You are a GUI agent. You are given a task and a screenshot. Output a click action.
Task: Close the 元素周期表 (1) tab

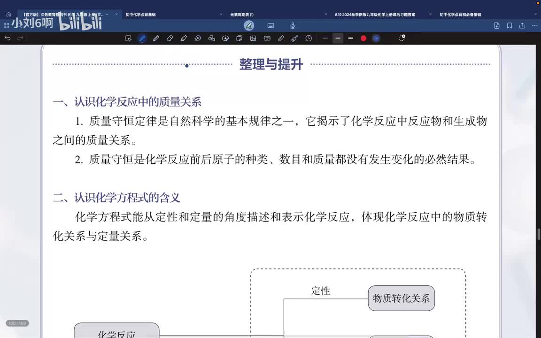click(326, 15)
